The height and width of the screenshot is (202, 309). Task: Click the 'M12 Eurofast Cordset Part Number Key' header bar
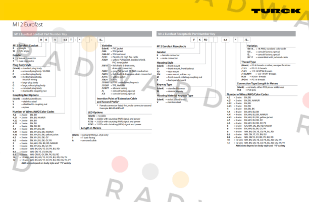[82, 34]
